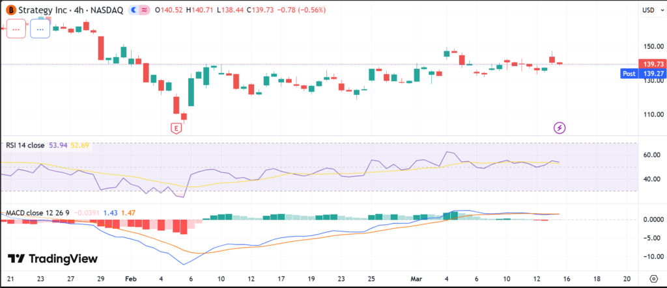Select the RSI 14 close indicator label

(25, 146)
